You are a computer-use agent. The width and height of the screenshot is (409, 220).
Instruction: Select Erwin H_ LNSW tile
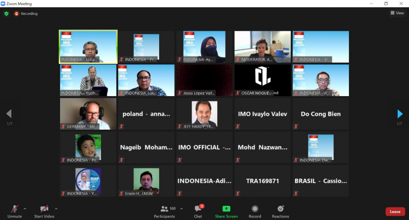pos(146,181)
